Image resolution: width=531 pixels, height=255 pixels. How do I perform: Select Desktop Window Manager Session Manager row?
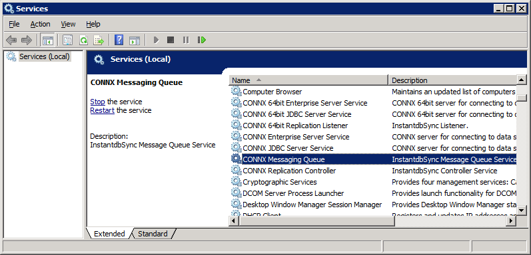tap(372, 205)
